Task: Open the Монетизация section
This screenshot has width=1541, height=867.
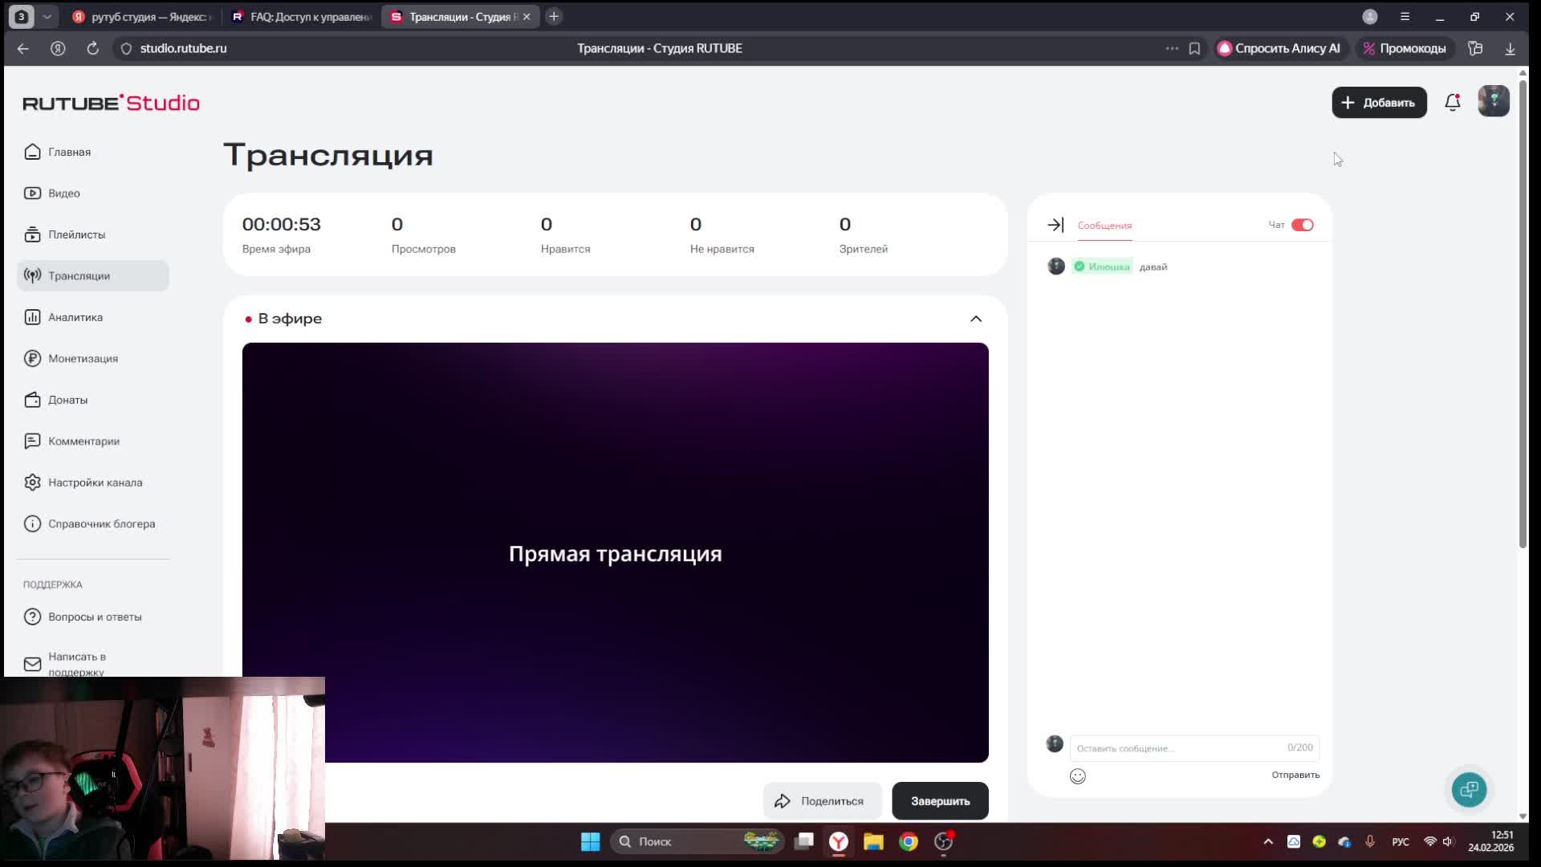Action: pos(82,359)
